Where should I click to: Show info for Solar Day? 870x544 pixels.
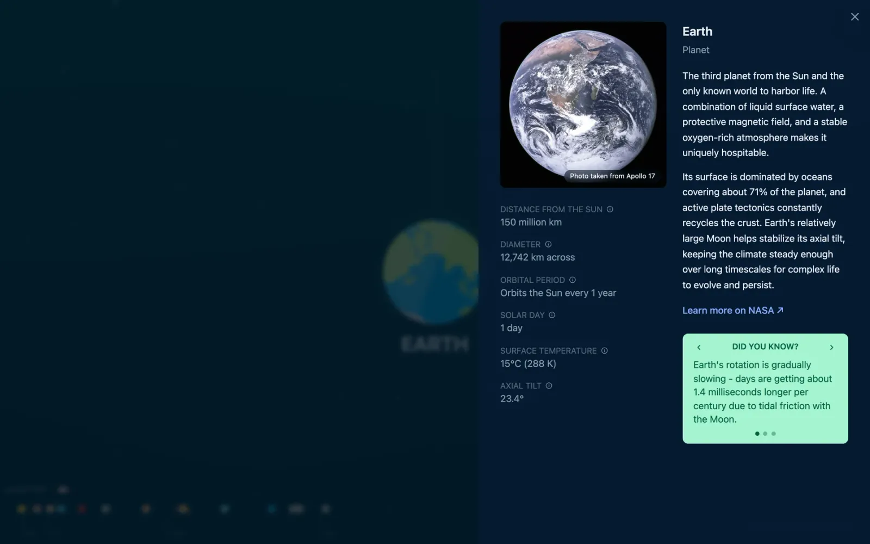[x=552, y=315]
